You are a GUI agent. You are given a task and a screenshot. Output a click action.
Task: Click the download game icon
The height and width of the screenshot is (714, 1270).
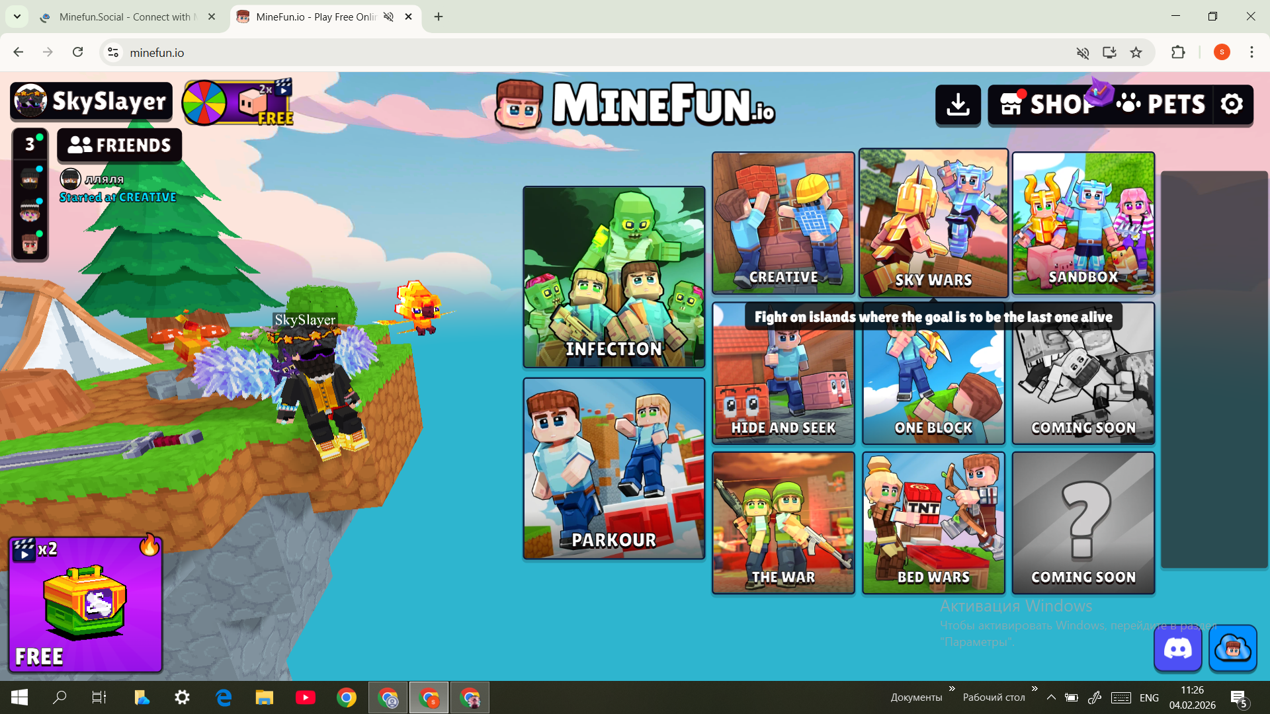[958, 104]
